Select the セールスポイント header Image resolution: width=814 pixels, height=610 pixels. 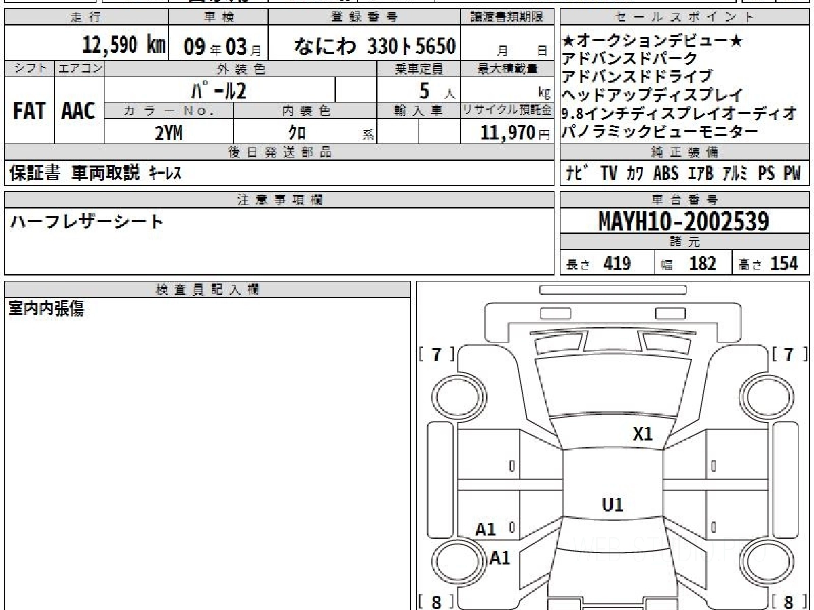tap(685, 18)
